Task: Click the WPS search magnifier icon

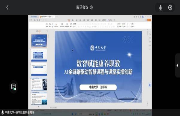Action: pyautogui.click(x=115, y=20)
